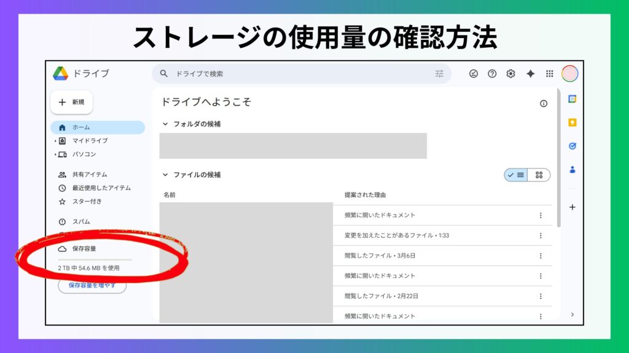Switch to list layout view
Viewport: 629px width, 353px height.
coord(516,175)
